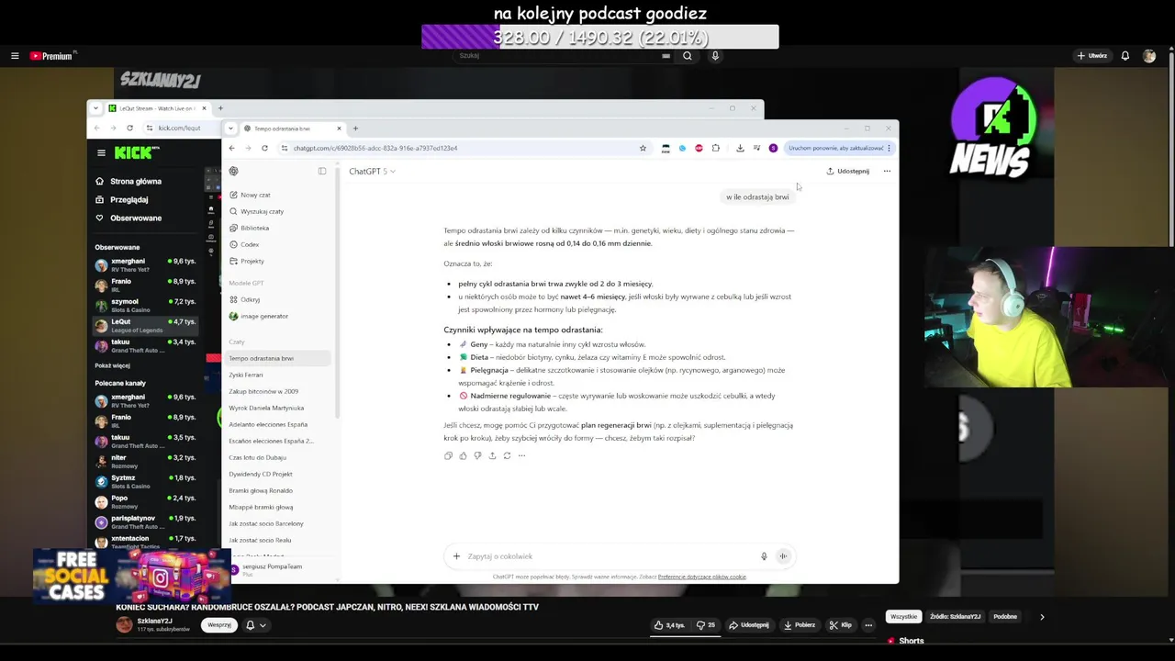Collapse the ChatGPT sidebar with panel icon
Image resolution: width=1175 pixels, height=661 pixels.
(x=322, y=171)
